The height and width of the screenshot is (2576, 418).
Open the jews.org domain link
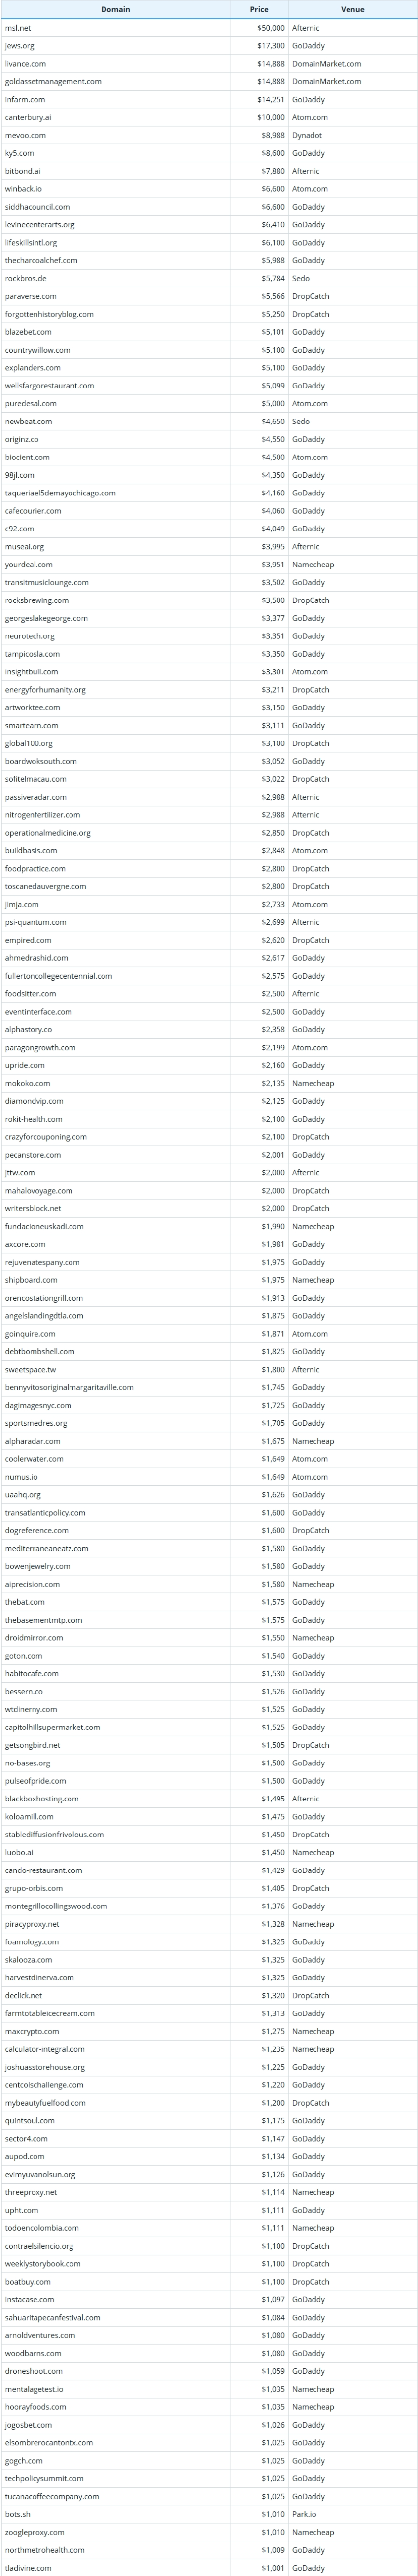19,46
